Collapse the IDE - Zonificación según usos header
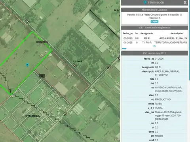 (154, 28)
